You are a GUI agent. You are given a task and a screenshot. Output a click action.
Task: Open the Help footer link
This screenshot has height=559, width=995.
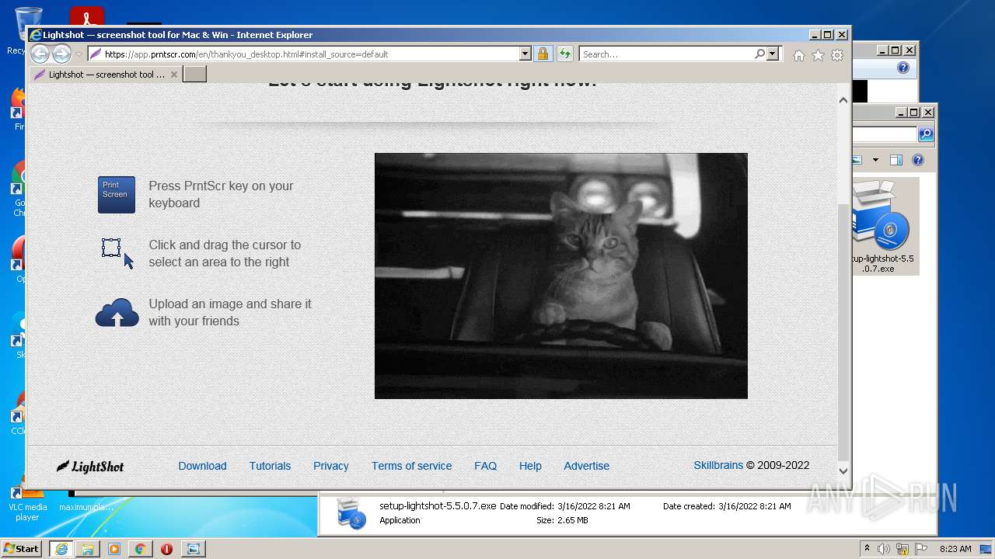[x=530, y=466]
